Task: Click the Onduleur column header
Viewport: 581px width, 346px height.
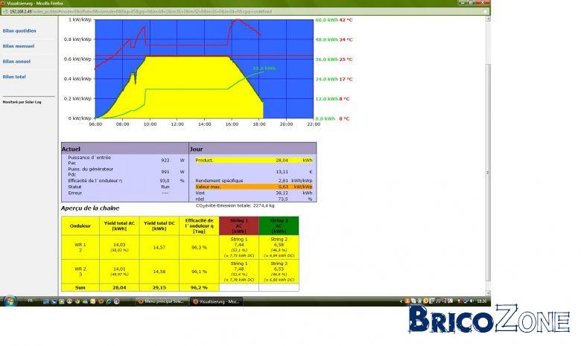Action: [80, 225]
